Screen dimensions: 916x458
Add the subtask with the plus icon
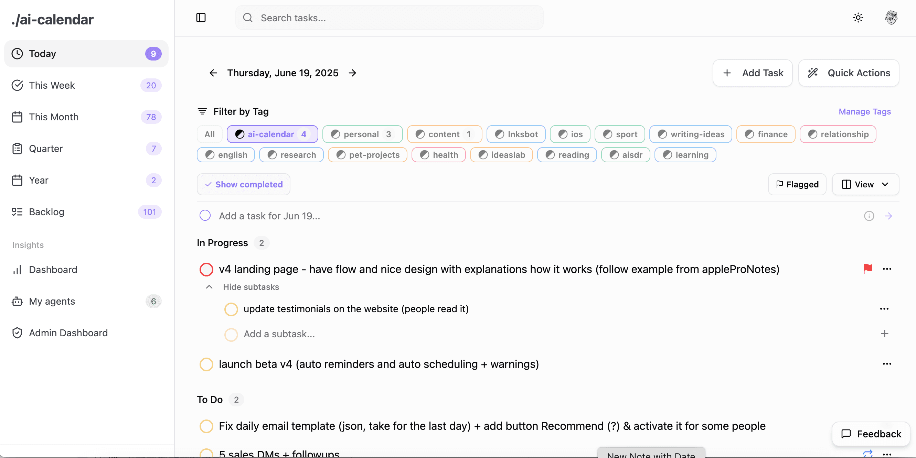click(884, 334)
